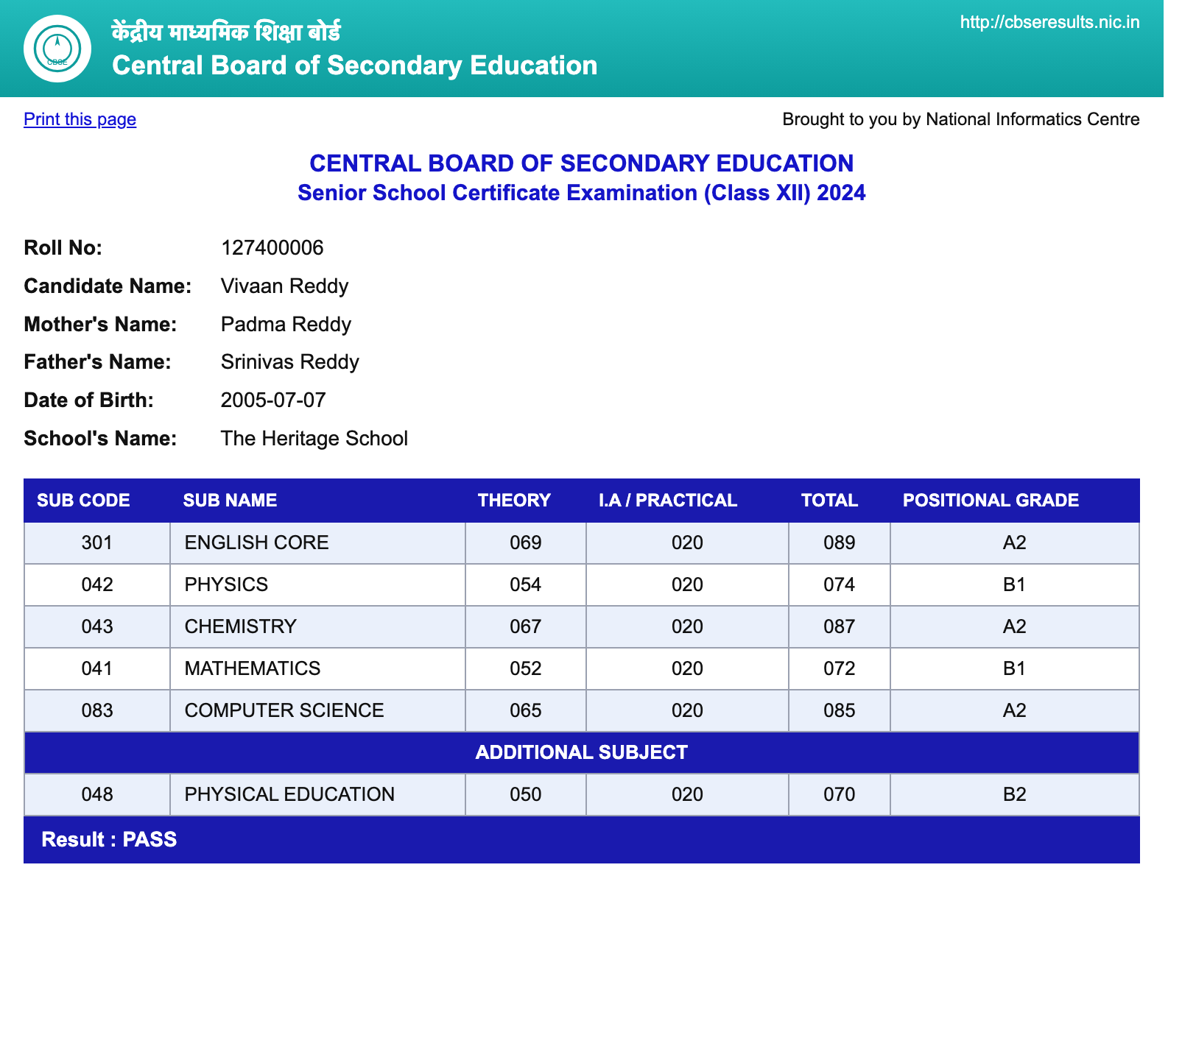Click Chemistry total 087
This screenshot has height=1060, width=1196.
pos(840,627)
